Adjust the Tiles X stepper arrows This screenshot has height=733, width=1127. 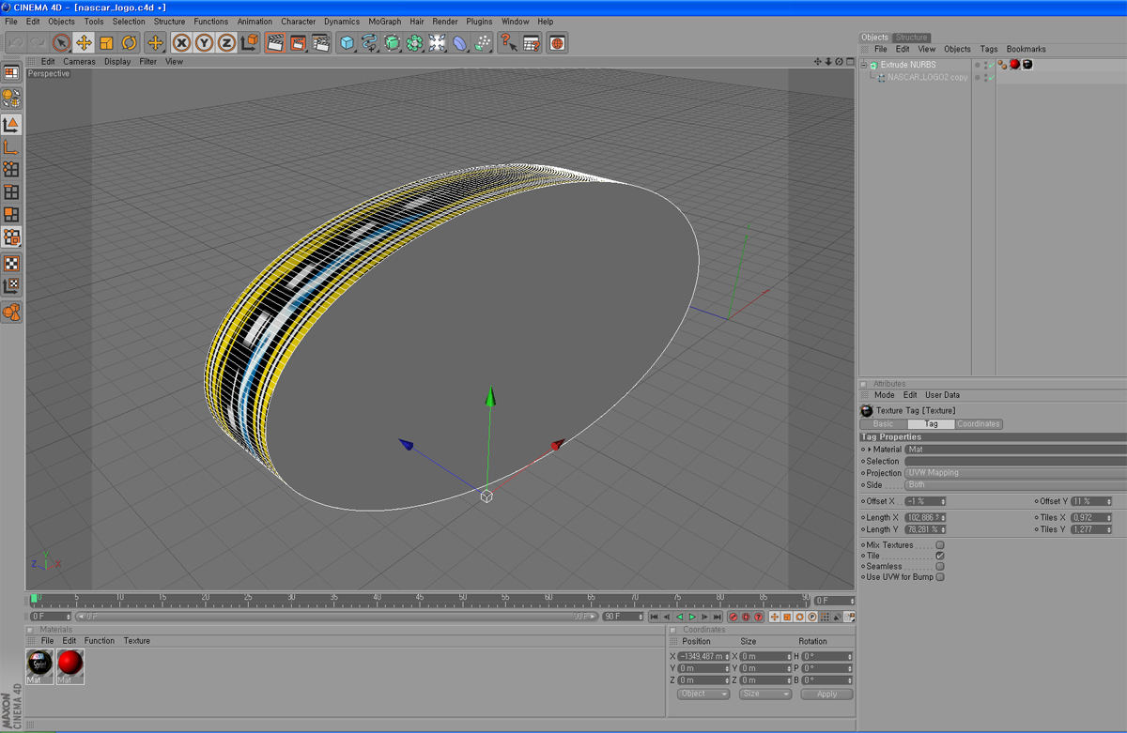click(1109, 518)
